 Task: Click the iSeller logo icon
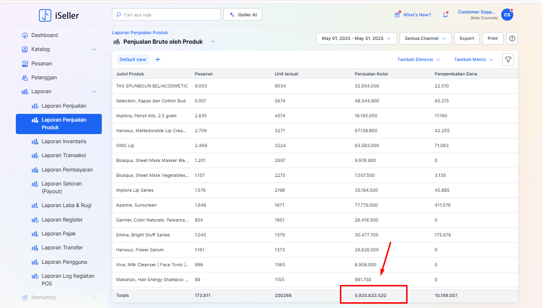click(45, 15)
